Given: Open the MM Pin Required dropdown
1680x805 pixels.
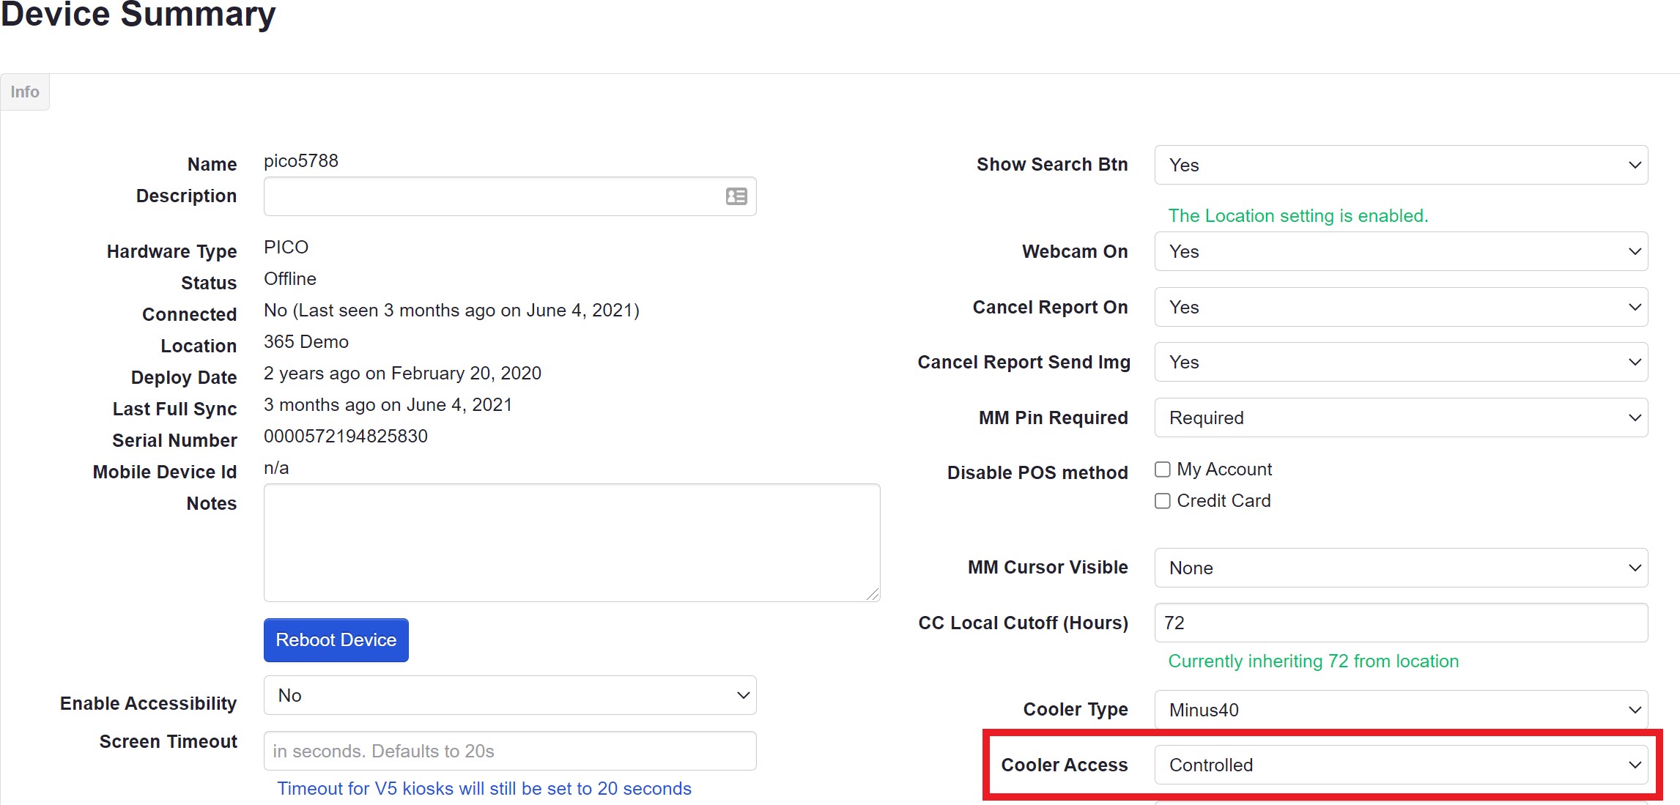Looking at the screenshot, I should [x=1401, y=418].
